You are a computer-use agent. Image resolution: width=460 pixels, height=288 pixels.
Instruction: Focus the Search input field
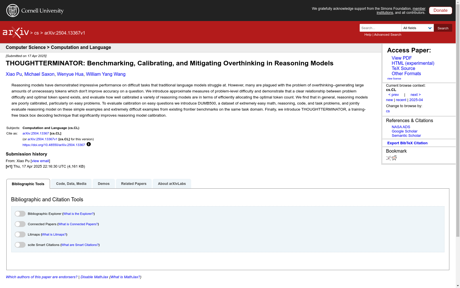pyautogui.click(x=380, y=28)
